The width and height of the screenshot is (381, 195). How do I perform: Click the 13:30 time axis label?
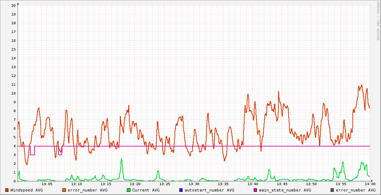(194, 184)
